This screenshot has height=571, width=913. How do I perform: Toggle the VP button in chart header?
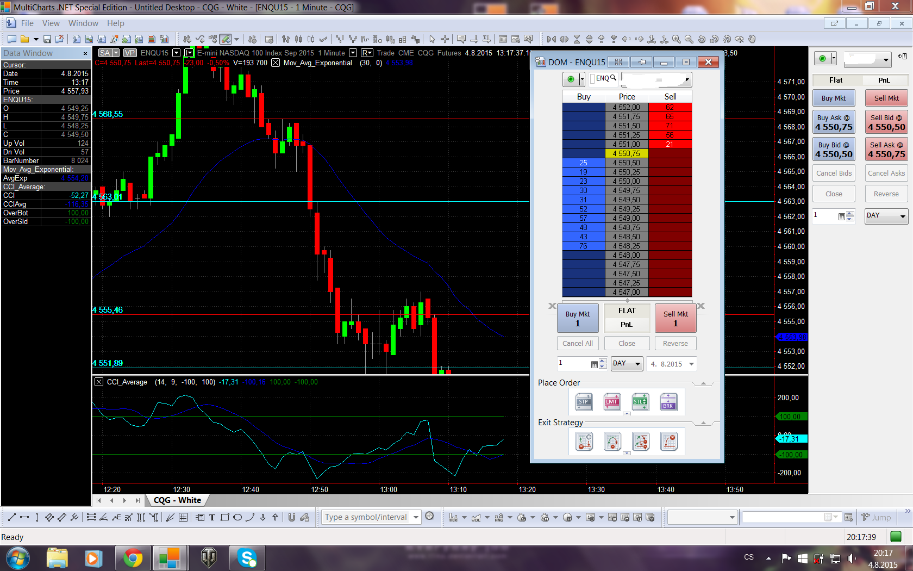[x=130, y=53]
